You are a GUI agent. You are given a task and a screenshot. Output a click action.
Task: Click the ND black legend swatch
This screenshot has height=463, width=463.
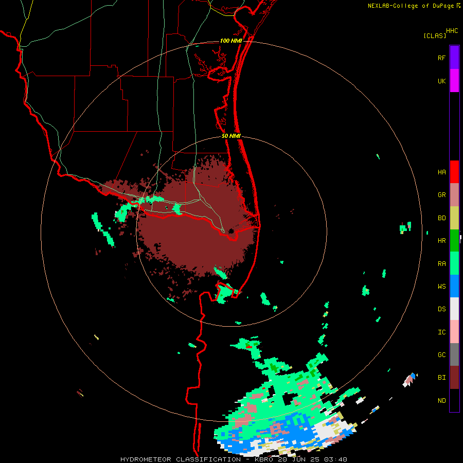454,400
